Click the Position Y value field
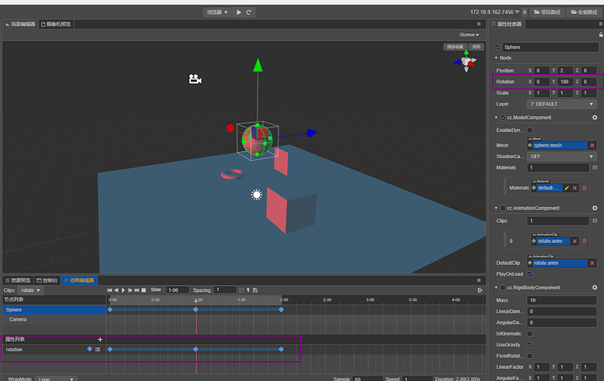Image resolution: width=604 pixels, height=381 pixels. pos(565,71)
